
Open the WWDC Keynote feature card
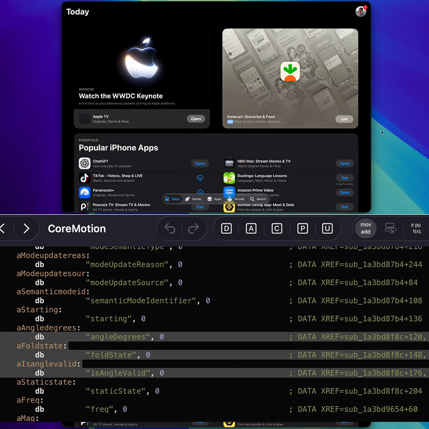tap(142, 78)
